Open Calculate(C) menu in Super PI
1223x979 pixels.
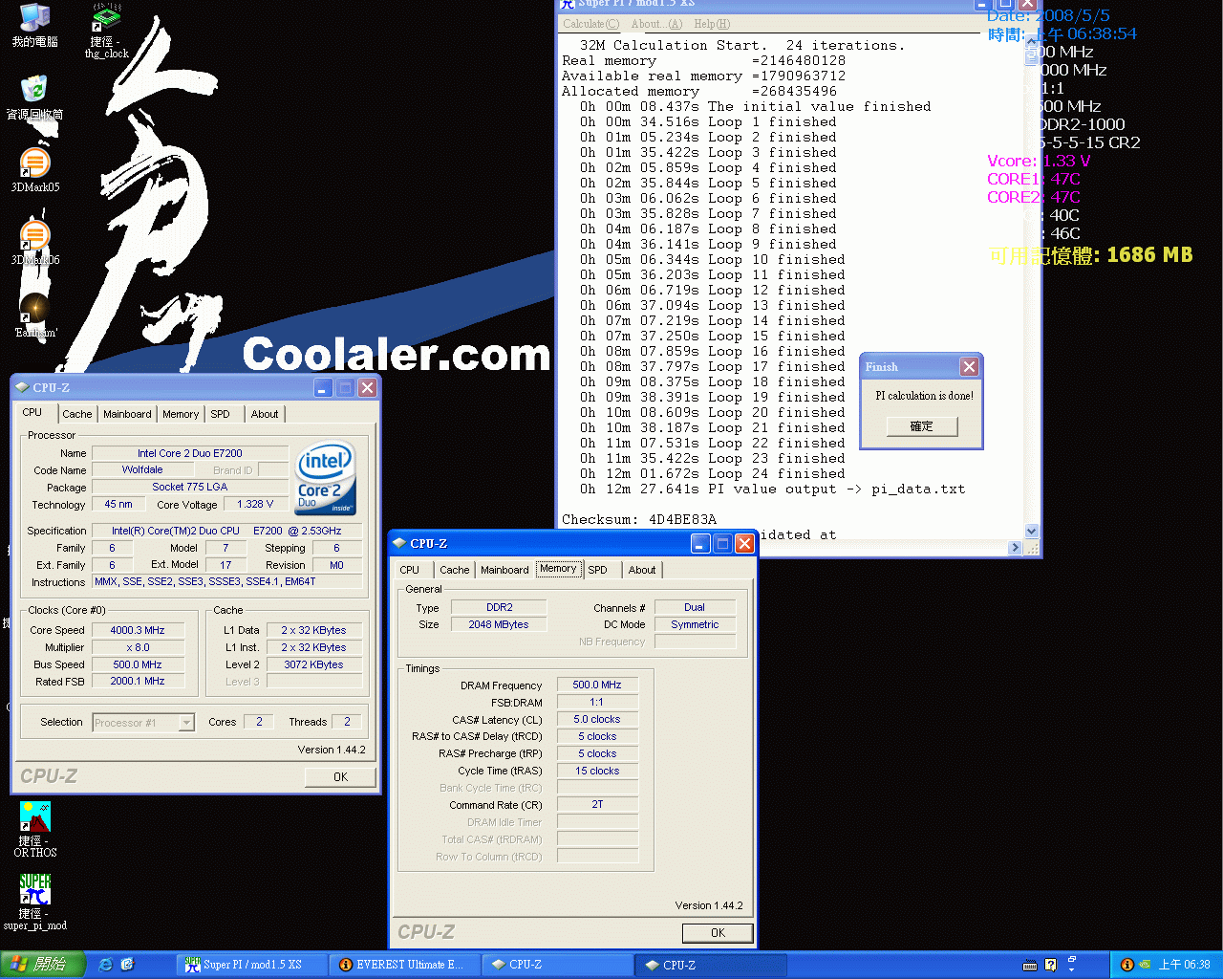(x=590, y=24)
